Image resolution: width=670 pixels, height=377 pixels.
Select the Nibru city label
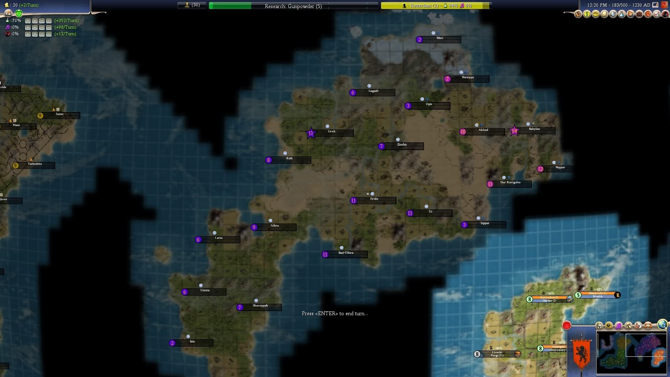pyautogui.click(x=273, y=227)
